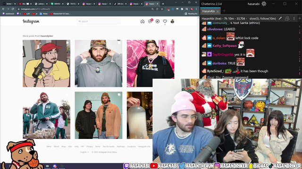Add a new Chatterino tab

tap(224, 11)
